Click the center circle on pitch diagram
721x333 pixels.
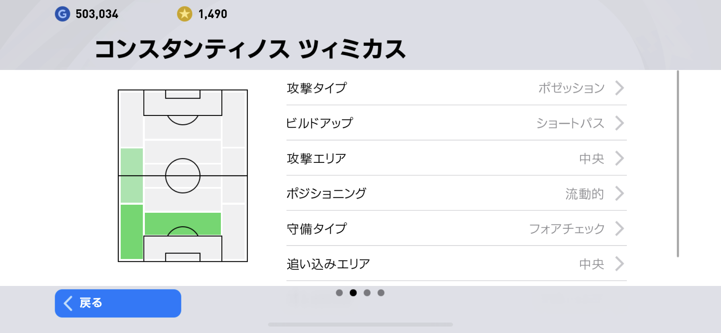183,176
